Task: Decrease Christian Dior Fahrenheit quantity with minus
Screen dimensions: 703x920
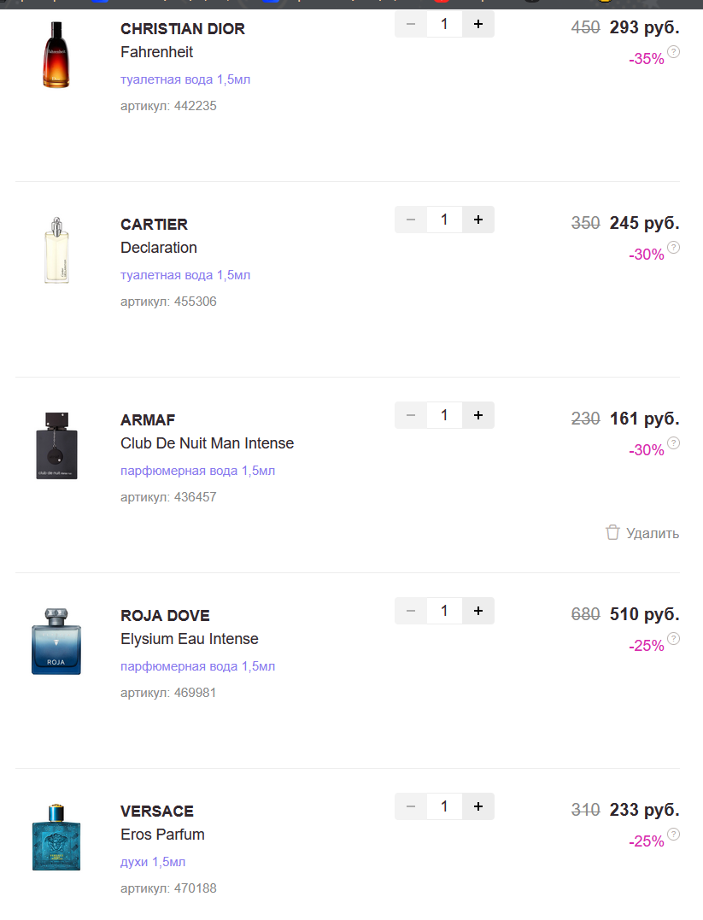Action: pos(411,24)
